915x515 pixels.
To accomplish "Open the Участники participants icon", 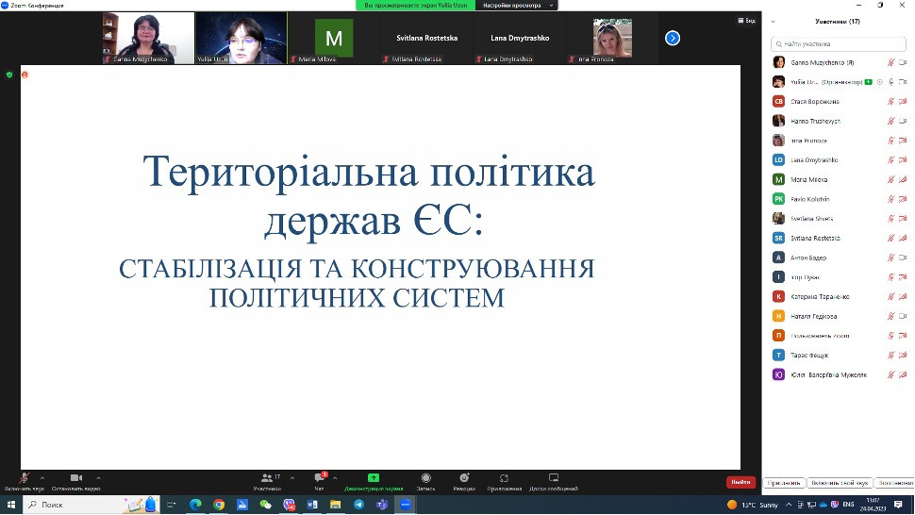I will click(267, 479).
